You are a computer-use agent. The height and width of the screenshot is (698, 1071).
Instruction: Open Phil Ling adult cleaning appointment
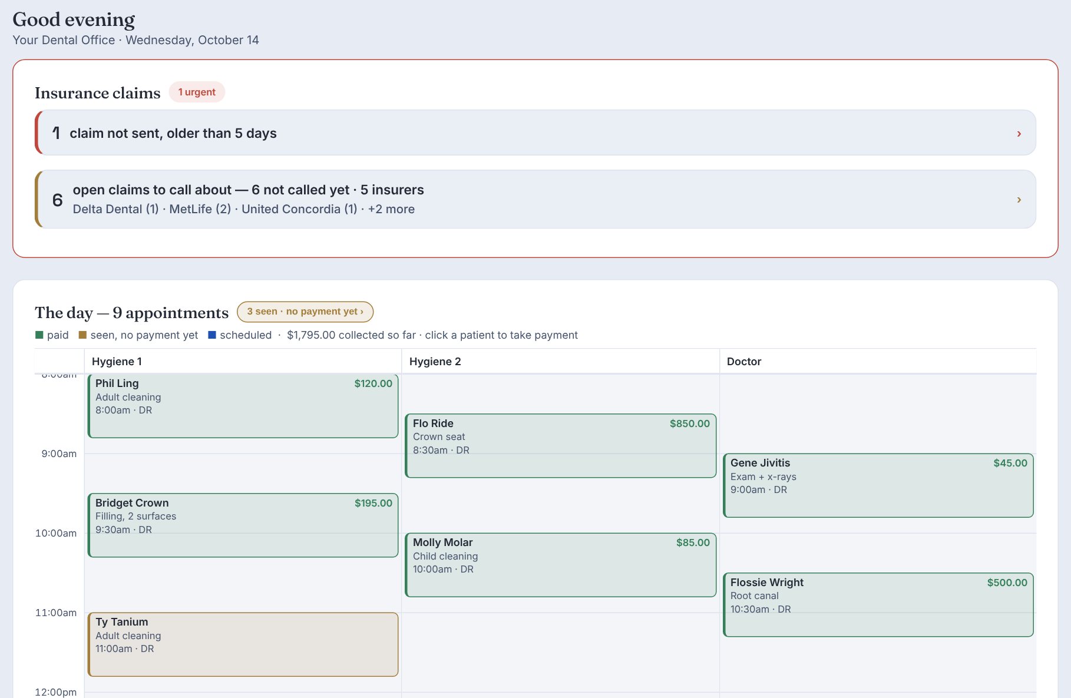point(243,406)
